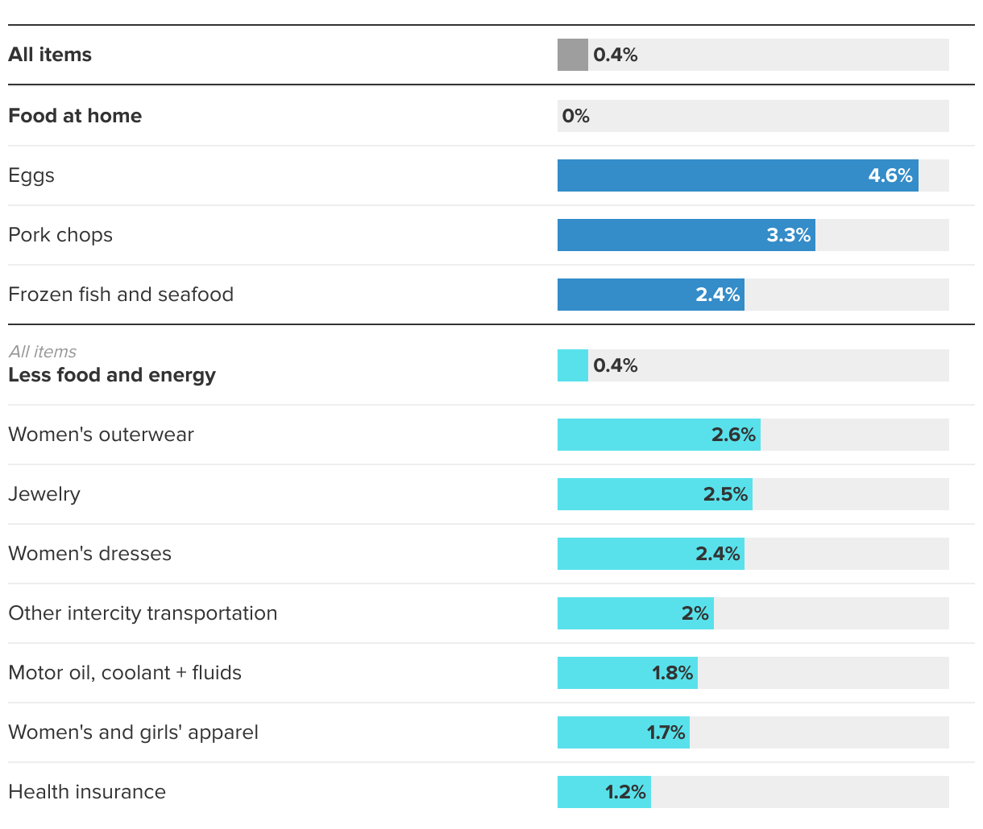The width and height of the screenshot is (983, 829).
Task: Click the "Motor oil, coolant + fluids" label
Action: (125, 673)
